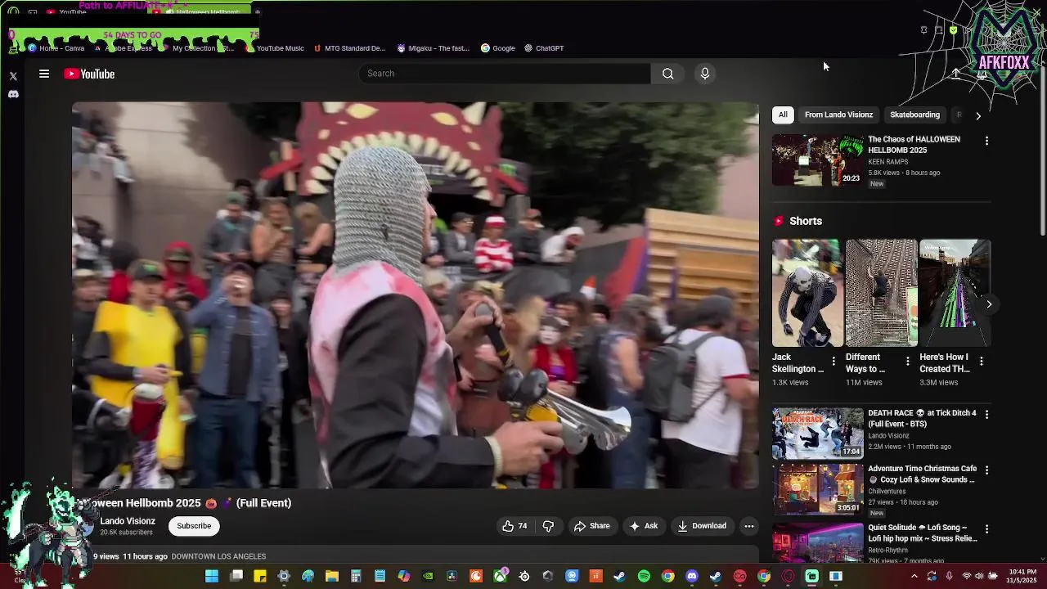This screenshot has width=1047, height=589.
Task: Open the DEATH RACE at Tick Ditch thumbnail
Action: coord(818,433)
